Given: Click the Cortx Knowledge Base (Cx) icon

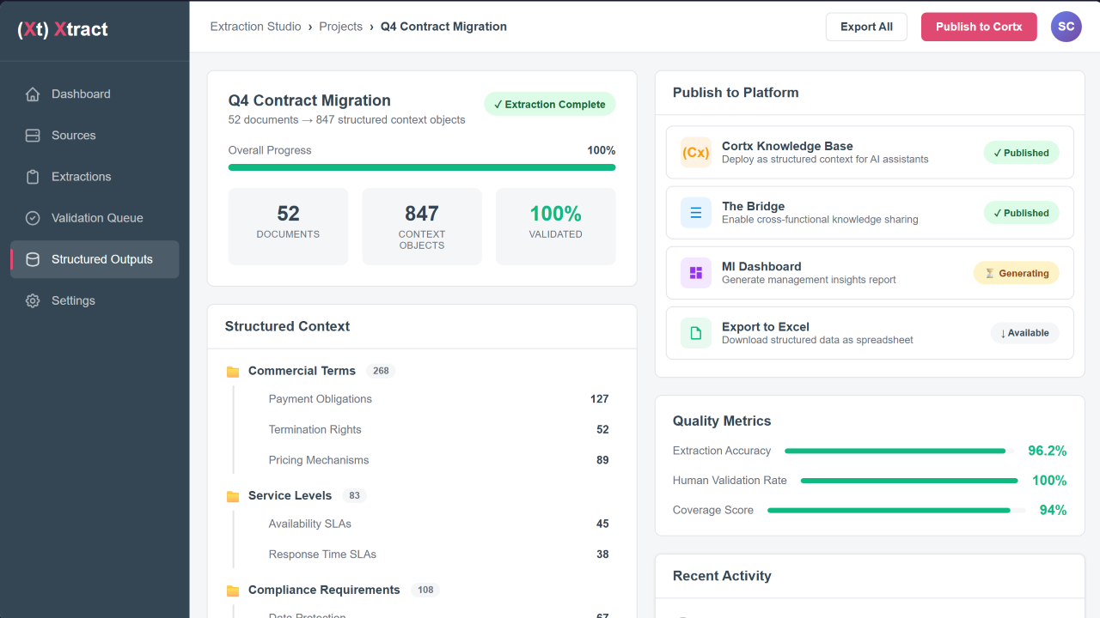Looking at the screenshot, I should 696,153.
